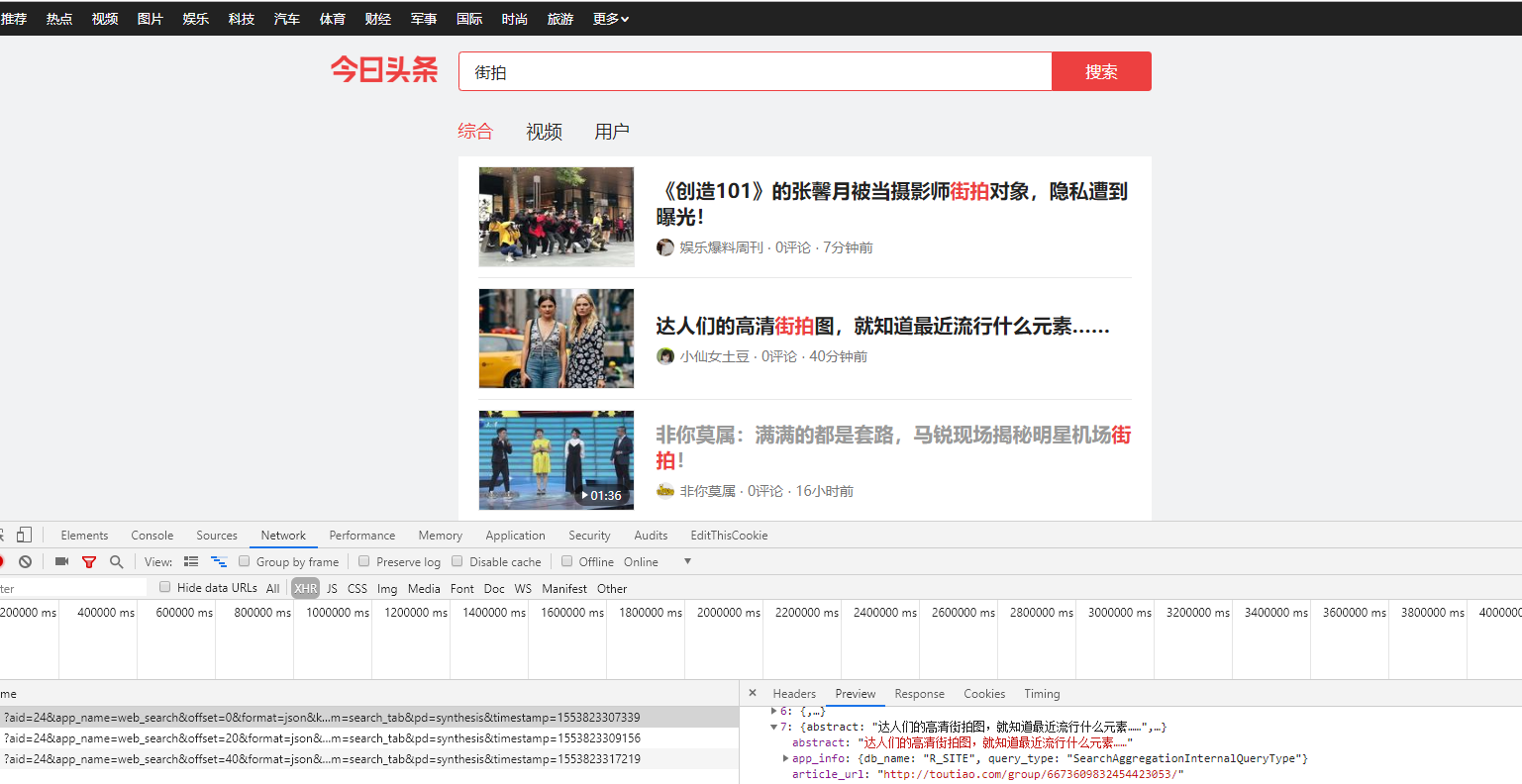Enable the Group by frame checkbox
Viewport: 1522px width, 784px height.
click(245, 561)
